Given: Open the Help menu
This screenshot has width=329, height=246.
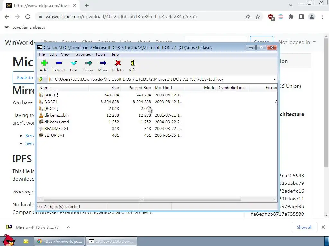Looking at the screenshot, I should (x=114, y=54).
